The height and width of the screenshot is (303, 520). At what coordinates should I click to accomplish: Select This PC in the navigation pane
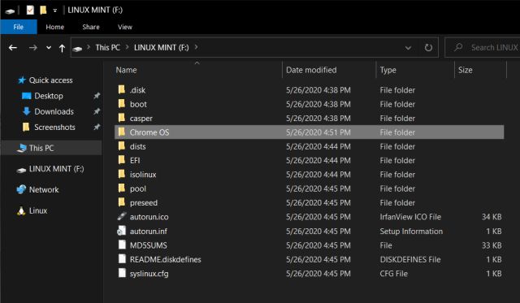52,148
